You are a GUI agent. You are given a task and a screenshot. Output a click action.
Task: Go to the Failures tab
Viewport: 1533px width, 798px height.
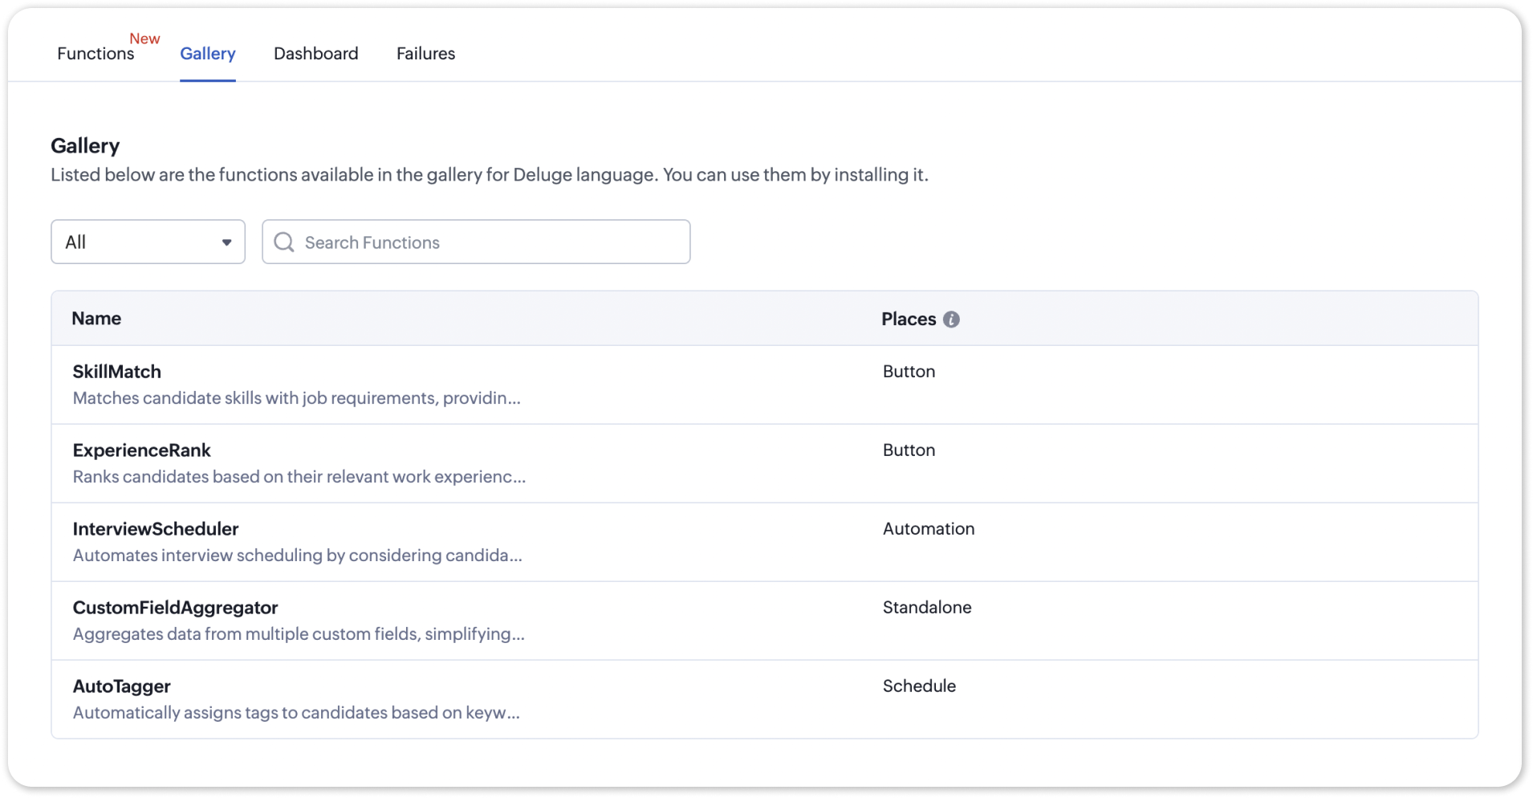point(425,54)
